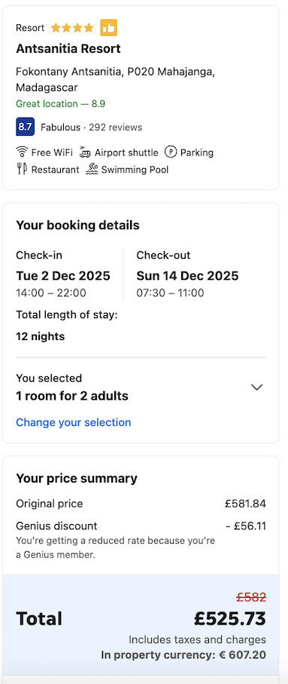Click the crossed-out £582 price
The height and width of the screenshot is (684, 288).
tap(251, 597)
